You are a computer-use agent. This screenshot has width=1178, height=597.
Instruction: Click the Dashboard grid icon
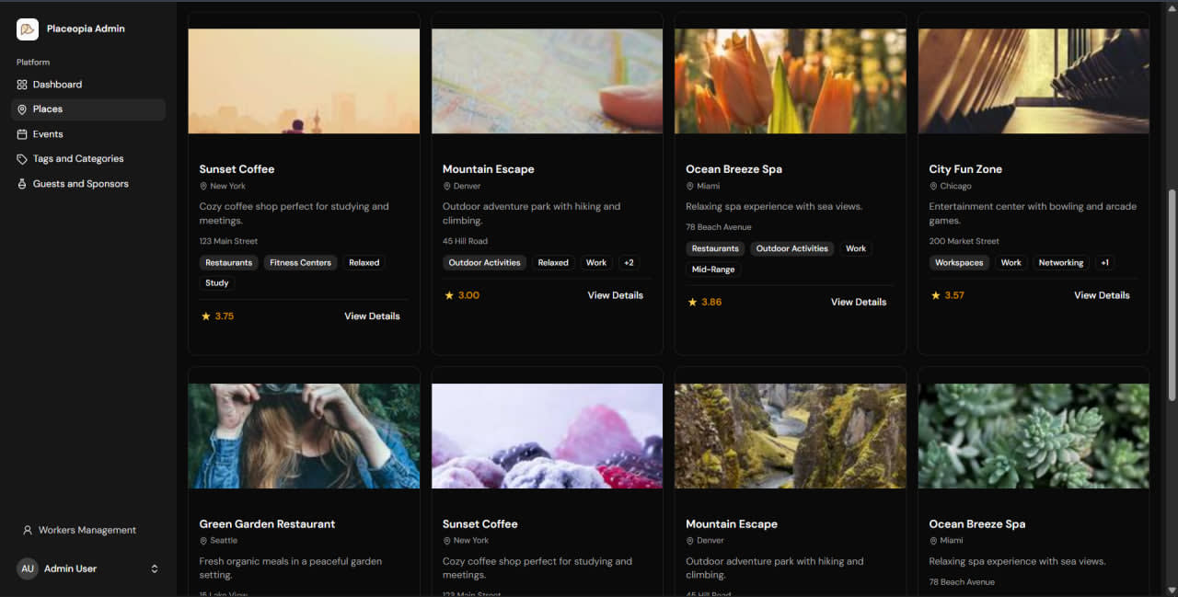22,85
